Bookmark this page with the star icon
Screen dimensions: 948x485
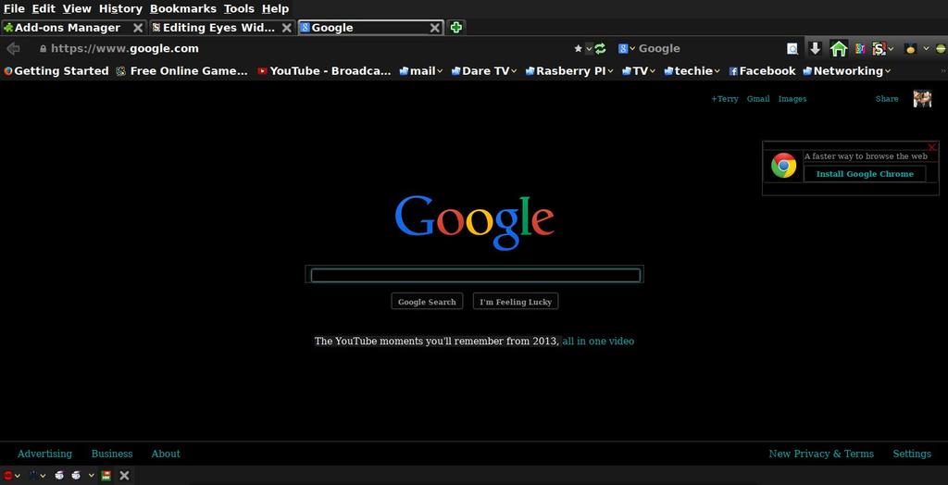click(578, 48)
